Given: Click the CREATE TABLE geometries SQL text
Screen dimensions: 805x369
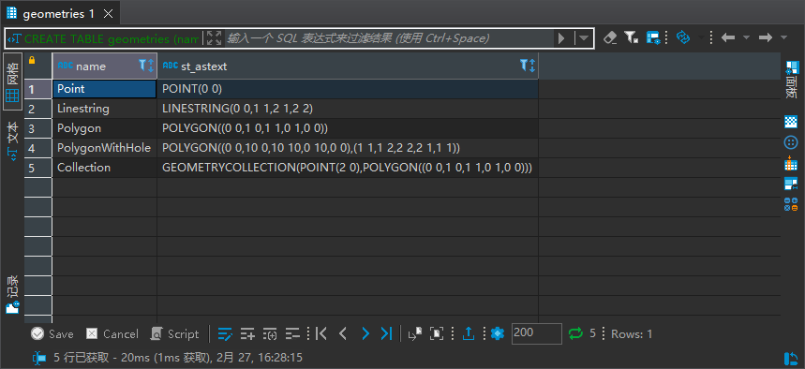Looking at the screenshot, I should (112, 38).
